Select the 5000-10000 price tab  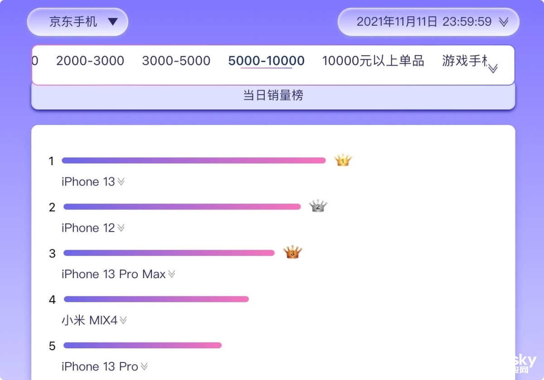(267, 61)
